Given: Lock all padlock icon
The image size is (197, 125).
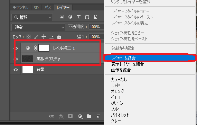Looking at the screenshot, I should 59,37.
